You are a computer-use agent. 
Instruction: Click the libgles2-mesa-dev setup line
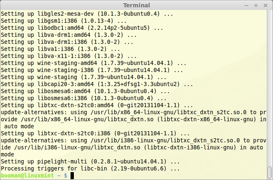pyautogui.click(x=87, y=14)
